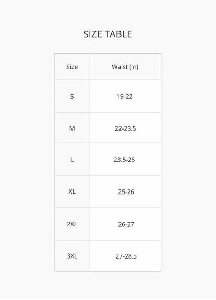Click the M size cell
Image resolution: width=216 pixels, height=300 pixels.
coord(72,128)
